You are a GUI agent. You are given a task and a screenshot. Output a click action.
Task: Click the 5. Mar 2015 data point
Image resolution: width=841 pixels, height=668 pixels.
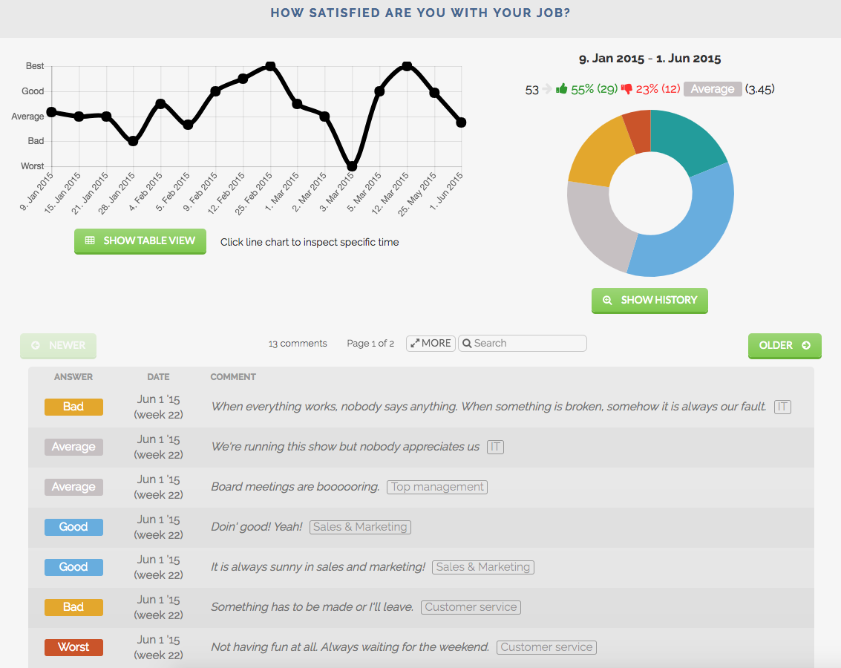(x=379, y=91)
